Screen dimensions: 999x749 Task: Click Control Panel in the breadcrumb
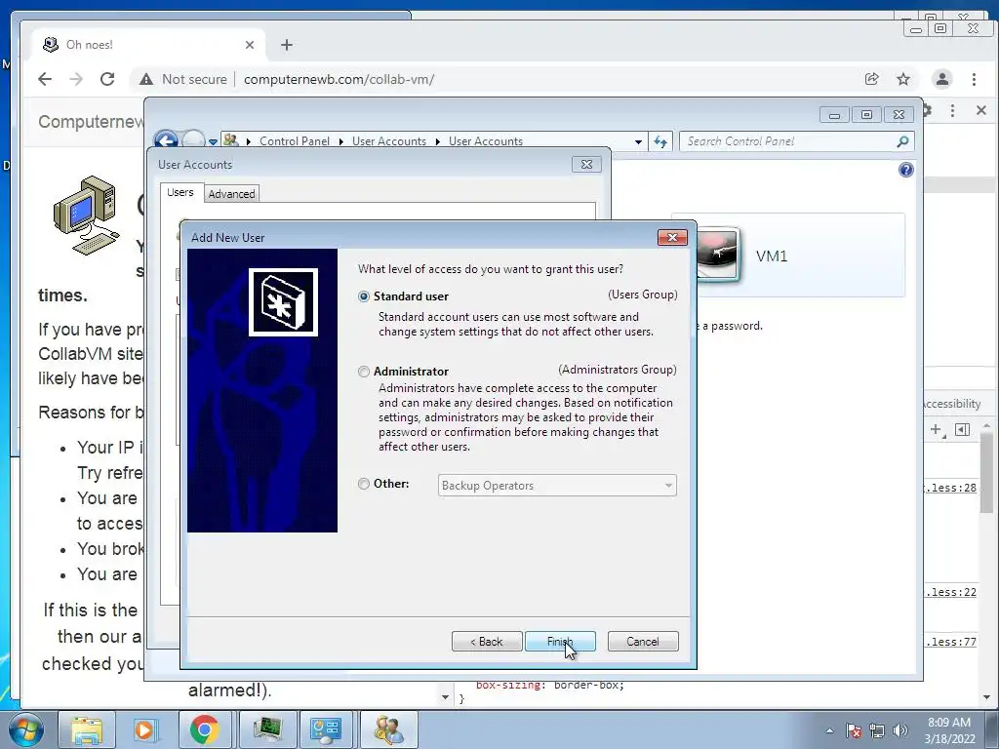295,141
